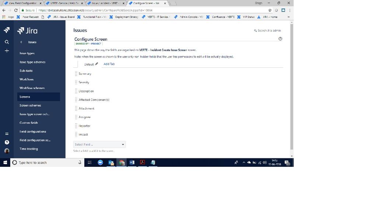This screenshot has height=207, width=368.
Task: Click the Windows Type here to search box
Action: pos(46,162)
